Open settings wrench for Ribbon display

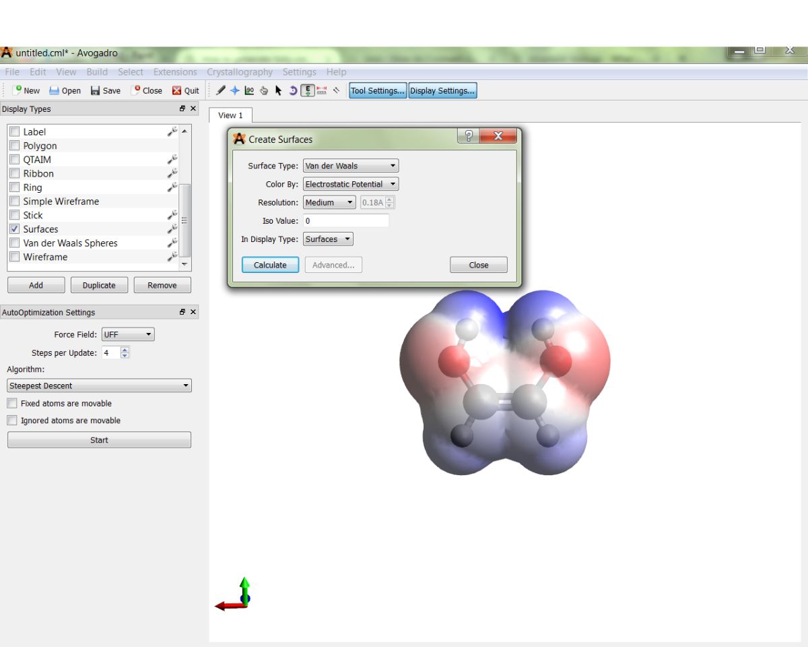[x=172, y=174]
